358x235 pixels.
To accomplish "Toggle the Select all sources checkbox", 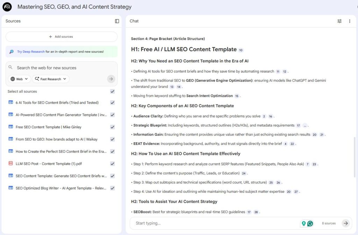I will tap(112, 92).
